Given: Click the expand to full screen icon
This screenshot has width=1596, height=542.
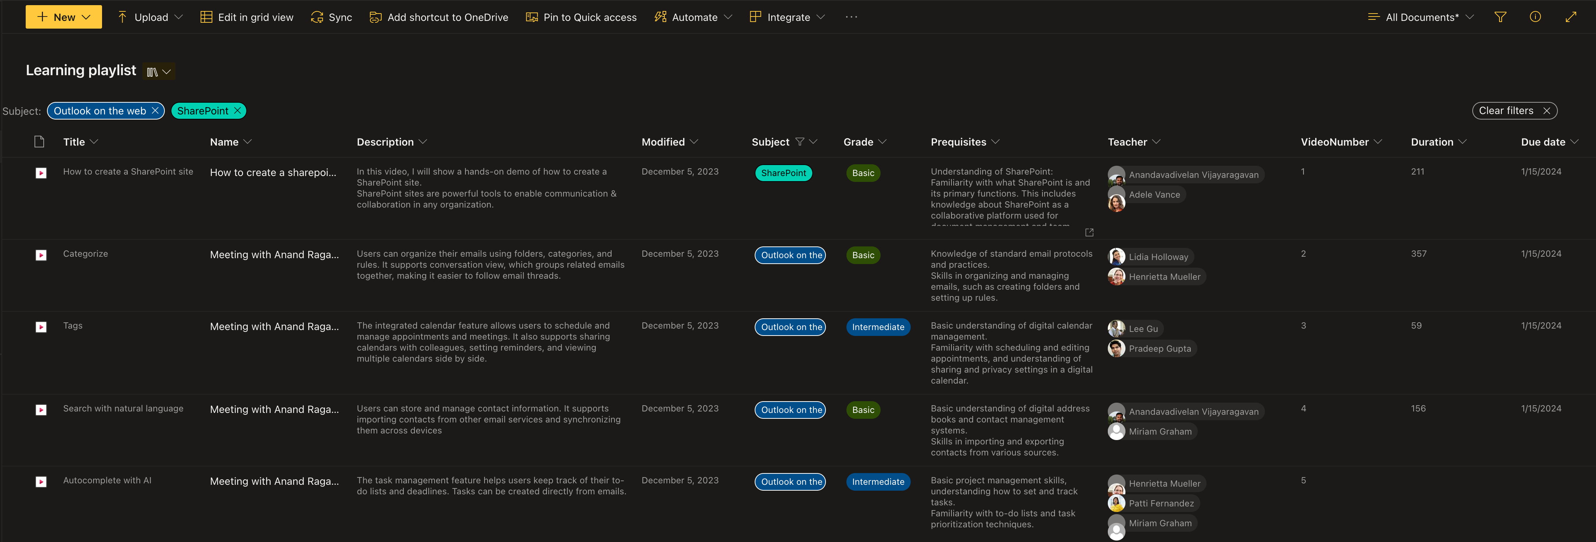Looking at the screenshot, I should [x=1570, y=17].
